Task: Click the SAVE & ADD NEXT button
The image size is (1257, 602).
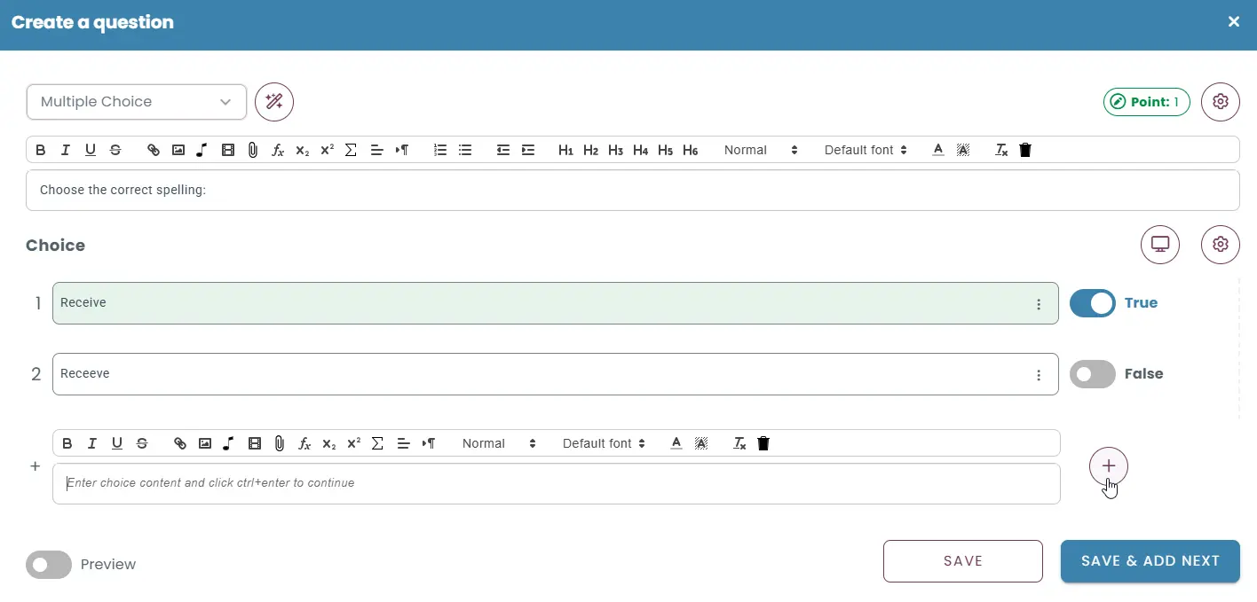Action: 1150,561
